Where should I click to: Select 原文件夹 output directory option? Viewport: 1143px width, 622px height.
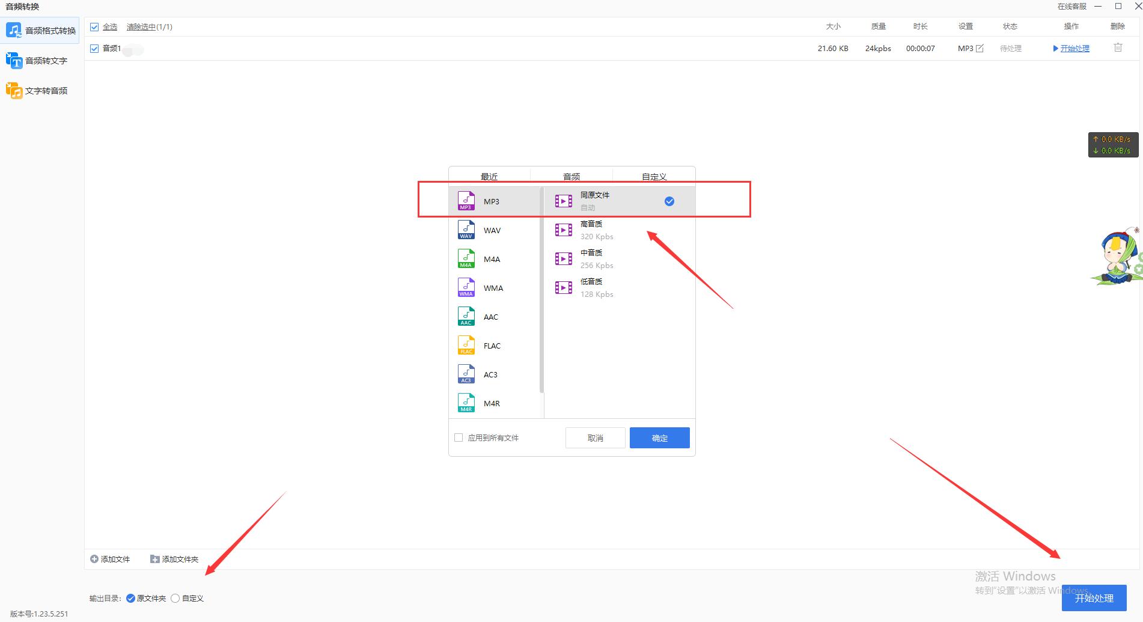(x=130, y=598)
